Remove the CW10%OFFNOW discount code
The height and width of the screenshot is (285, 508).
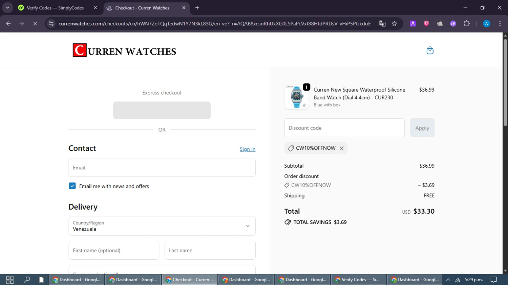[341, 148]
